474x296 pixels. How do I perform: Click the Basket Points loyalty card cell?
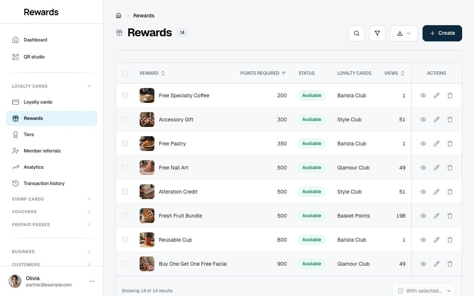354,216
